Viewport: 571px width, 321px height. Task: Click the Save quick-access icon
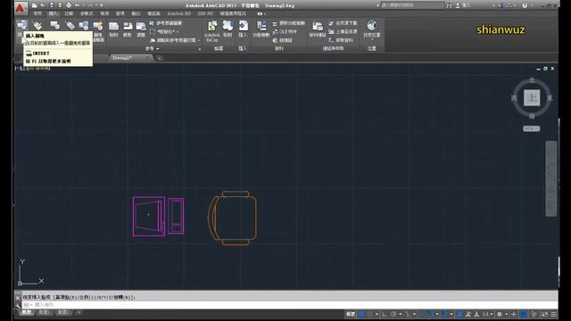click(52, 5)
